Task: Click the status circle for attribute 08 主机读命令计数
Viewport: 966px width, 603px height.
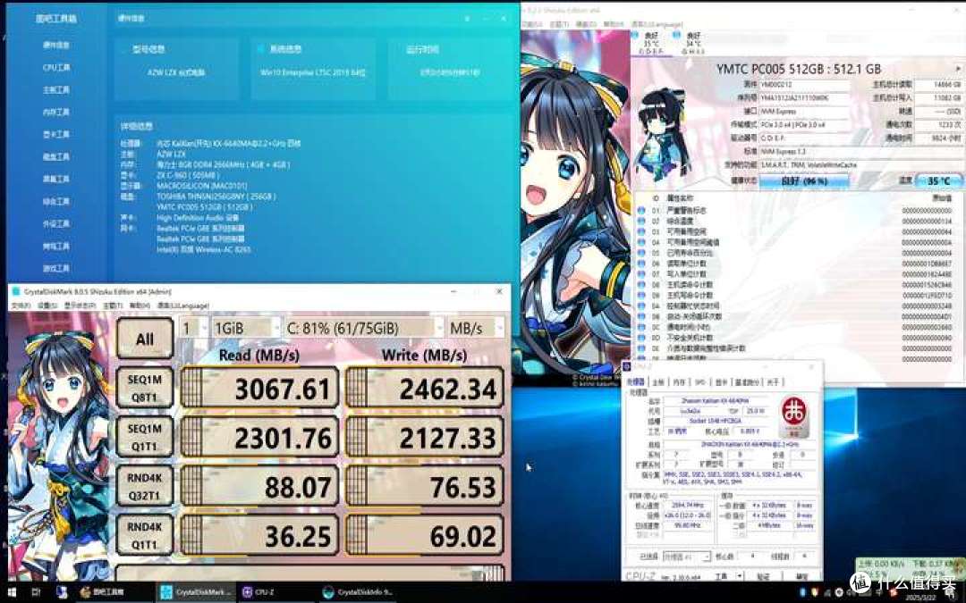Action: (x=641, y=284)
